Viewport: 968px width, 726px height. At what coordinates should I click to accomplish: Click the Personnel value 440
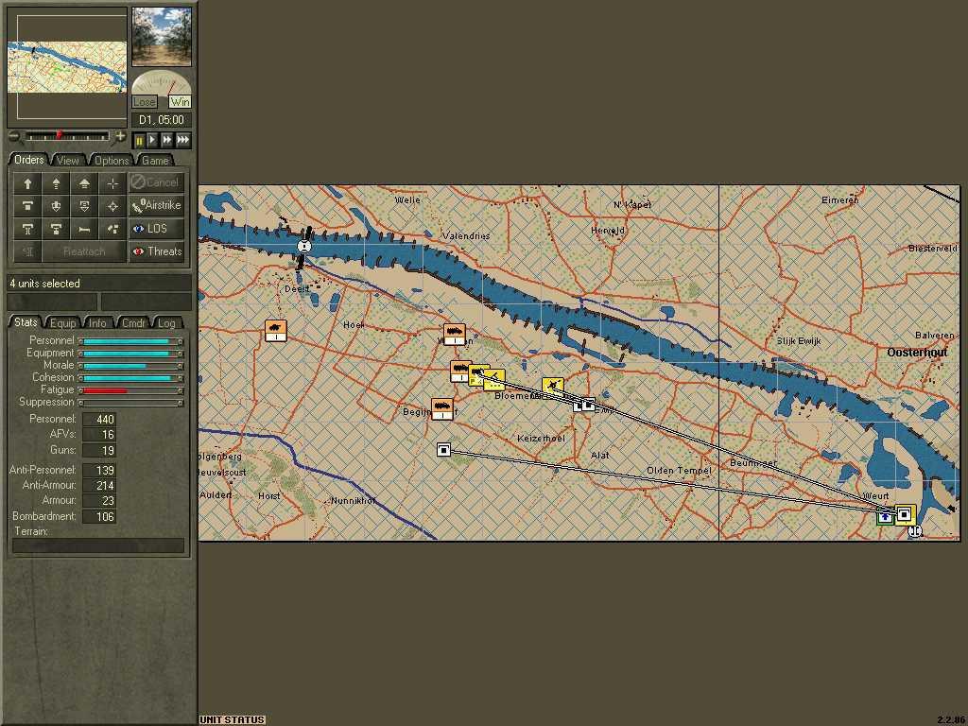98,419
